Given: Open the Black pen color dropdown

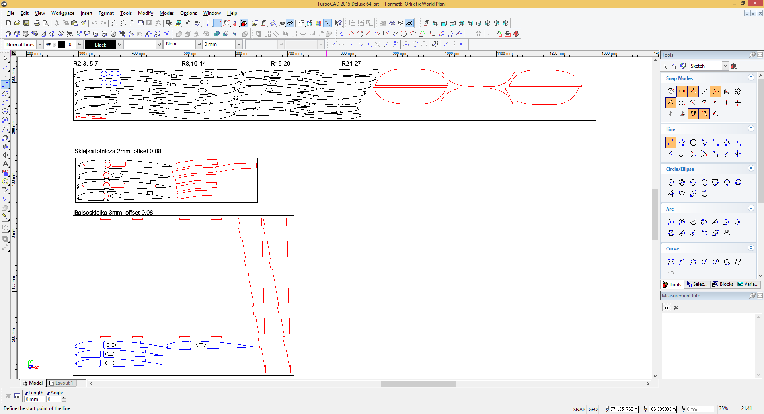Looking at the screenshot, I should 119,45.
